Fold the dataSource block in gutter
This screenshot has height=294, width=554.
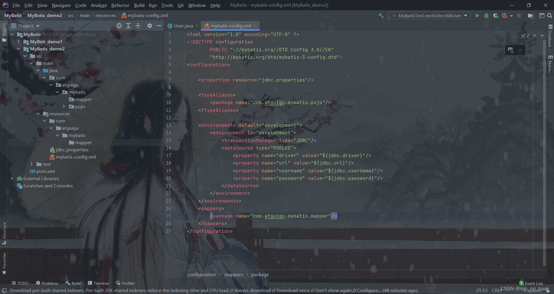point(184,148)
